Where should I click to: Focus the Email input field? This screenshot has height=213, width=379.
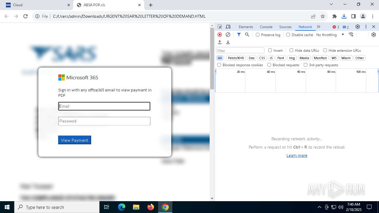[104, 106]
